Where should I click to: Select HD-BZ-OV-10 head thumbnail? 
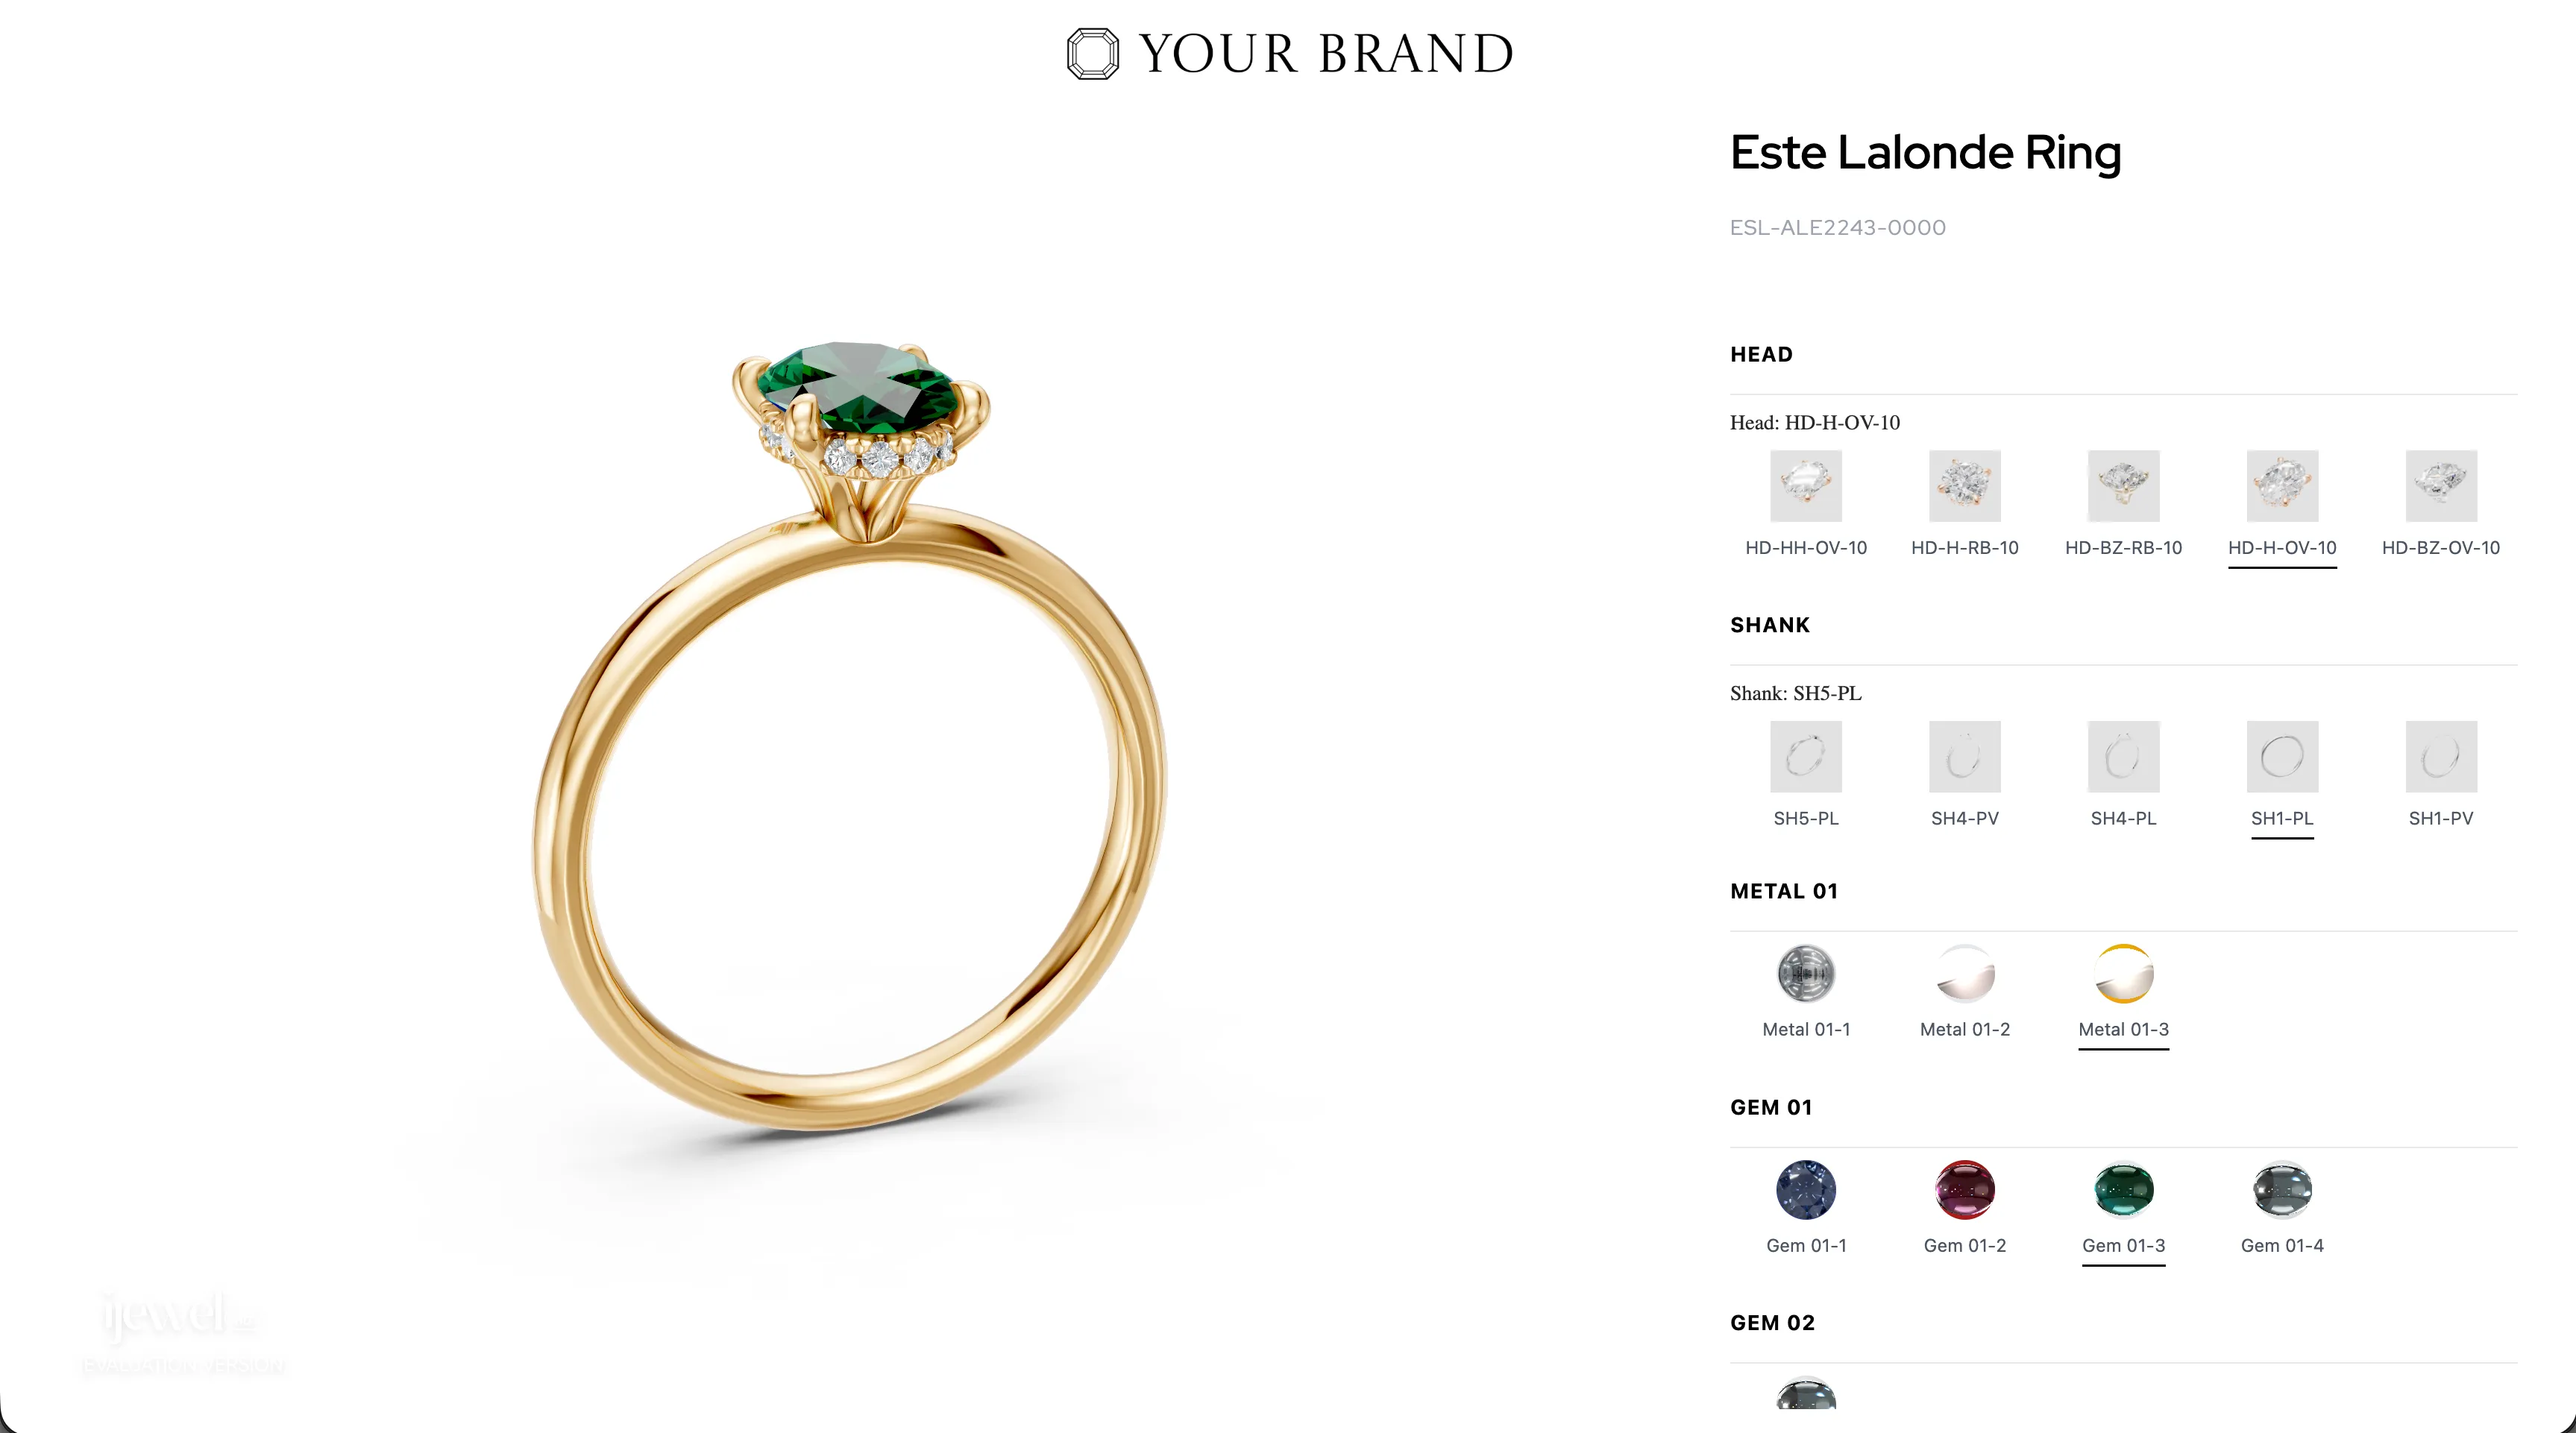[2441, 486]
